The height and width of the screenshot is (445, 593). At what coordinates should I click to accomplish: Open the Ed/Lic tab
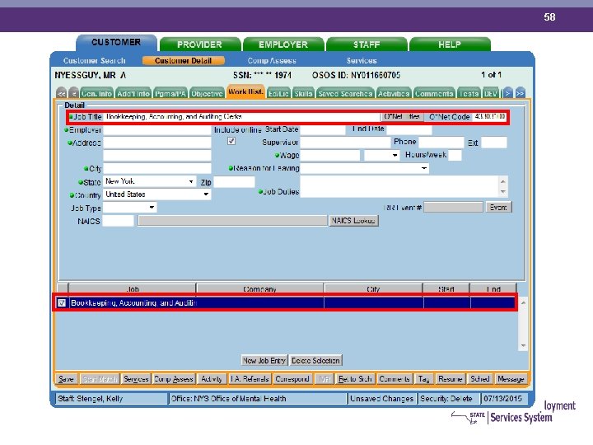tap(278, 93)
